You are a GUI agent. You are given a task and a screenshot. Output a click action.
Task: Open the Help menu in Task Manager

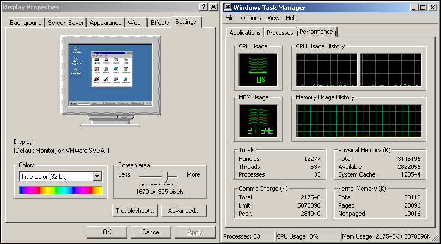(x=292, y=18)
